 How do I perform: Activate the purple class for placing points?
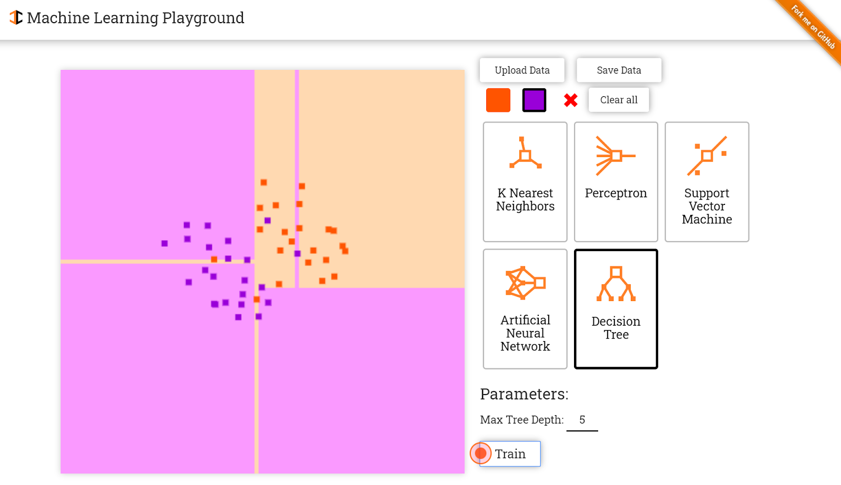click(533, 99)
